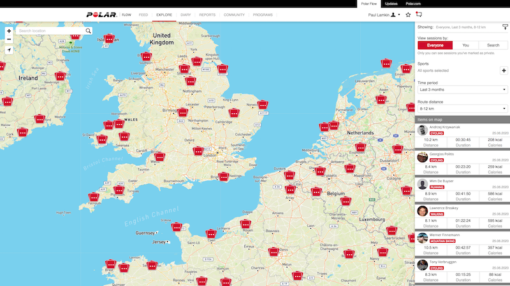Open the session marker near Düsseldorf
The width and height of the screenshot is (510, 286).
[398, 149]
